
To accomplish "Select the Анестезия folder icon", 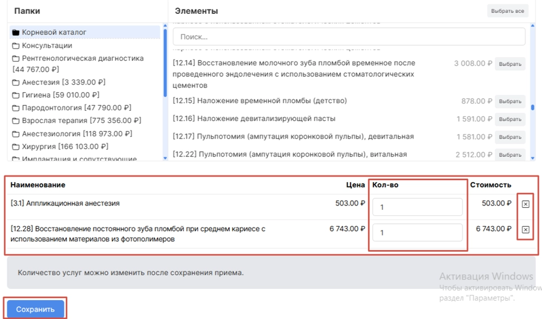I will coord(16,82).
